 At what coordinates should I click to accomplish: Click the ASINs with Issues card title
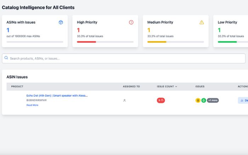(21, 22)
